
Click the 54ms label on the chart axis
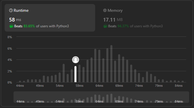(x=59, y=86)
